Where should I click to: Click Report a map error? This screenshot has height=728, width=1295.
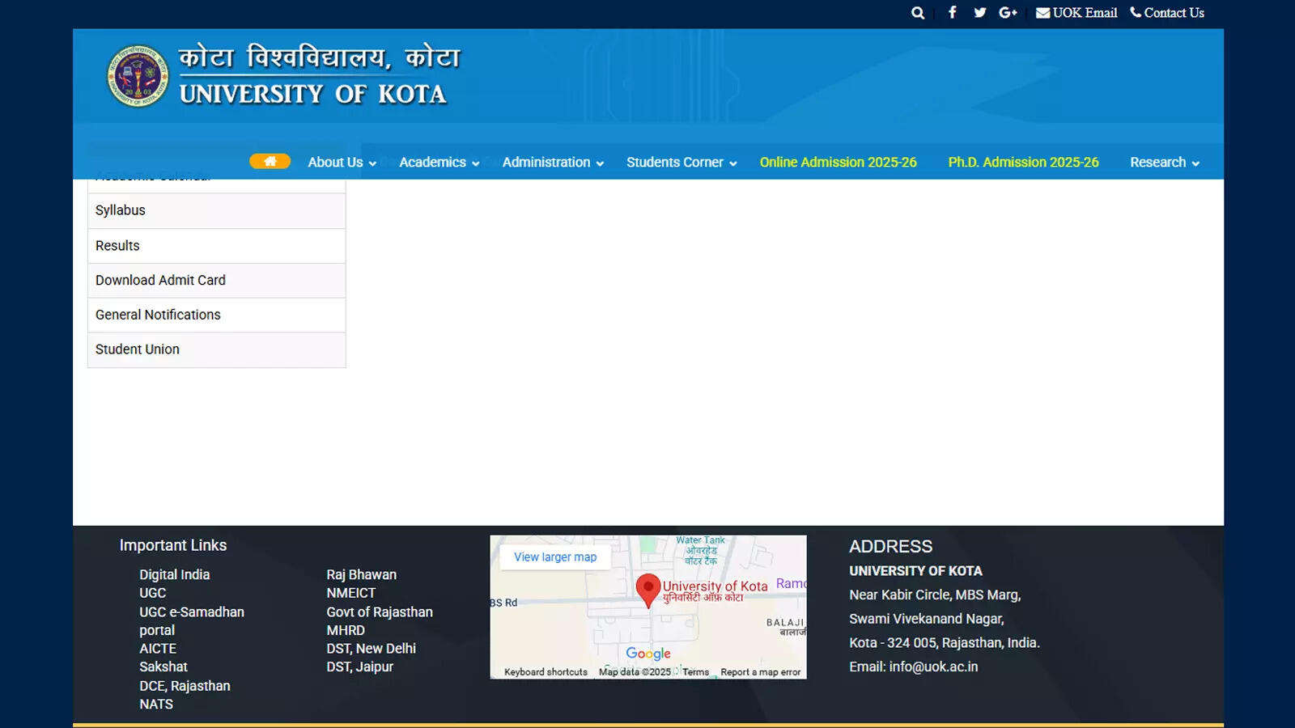(761, 672)
